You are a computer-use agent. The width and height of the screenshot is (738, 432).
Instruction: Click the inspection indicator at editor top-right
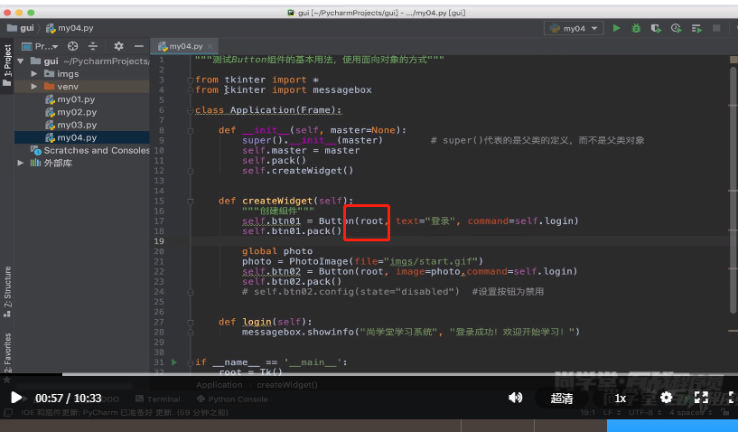[733, 60]
